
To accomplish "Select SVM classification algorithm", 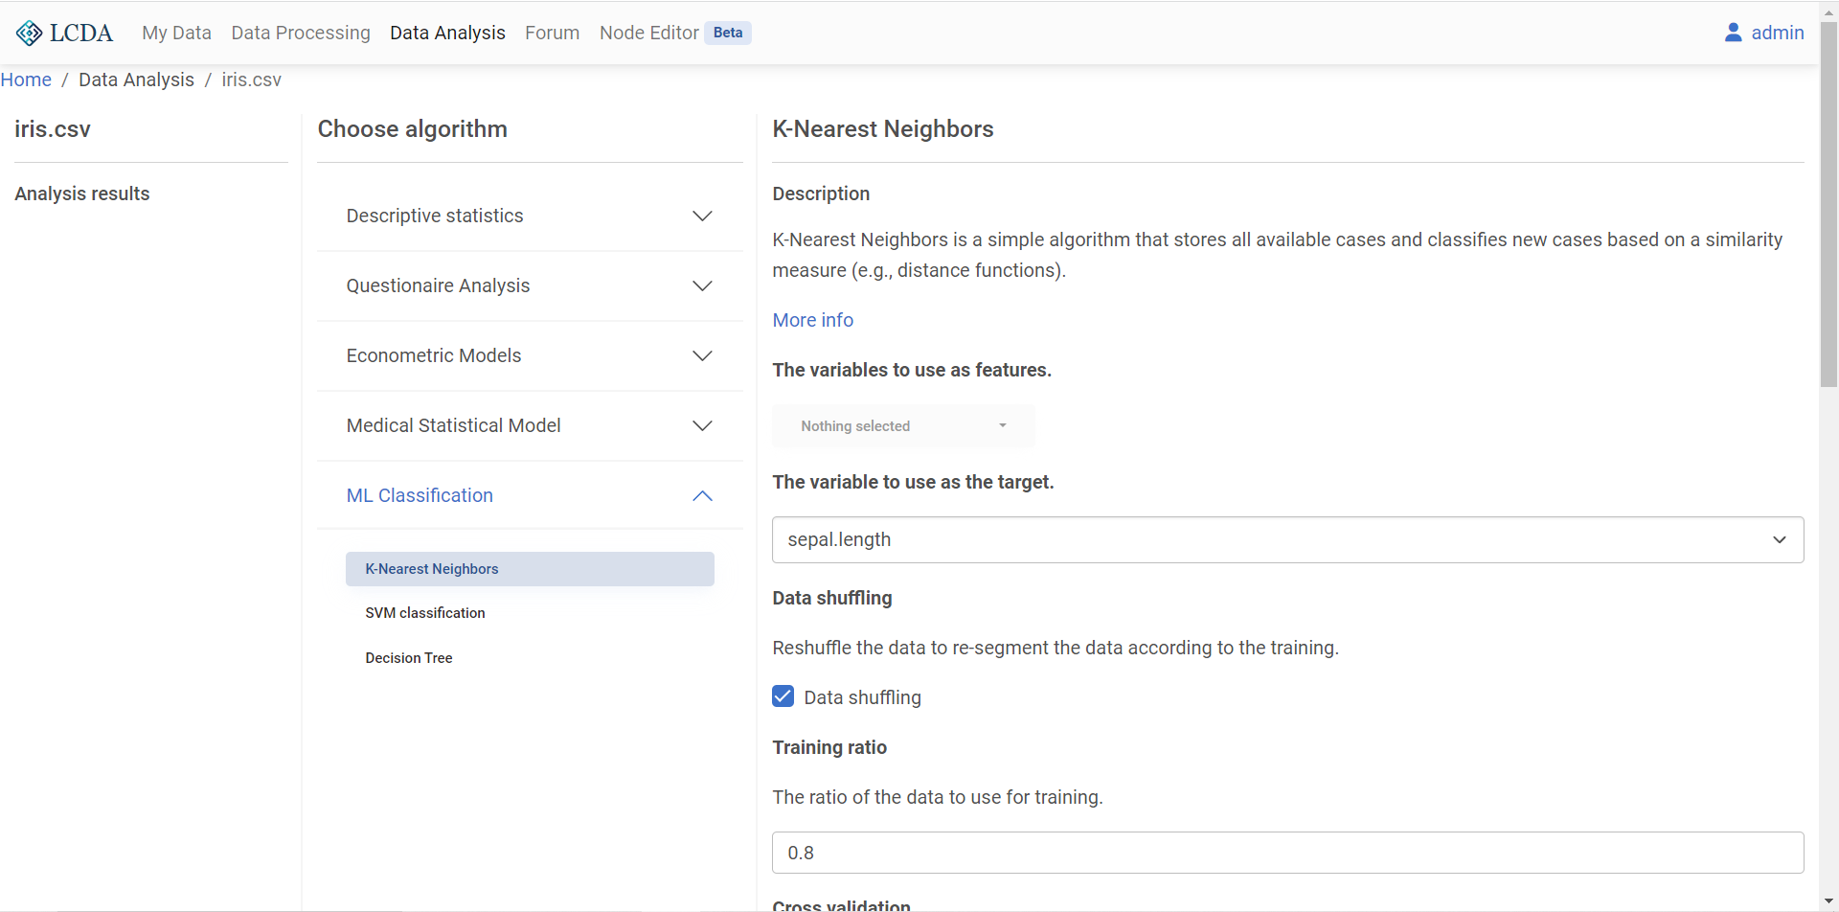I will tap(425, 613).
